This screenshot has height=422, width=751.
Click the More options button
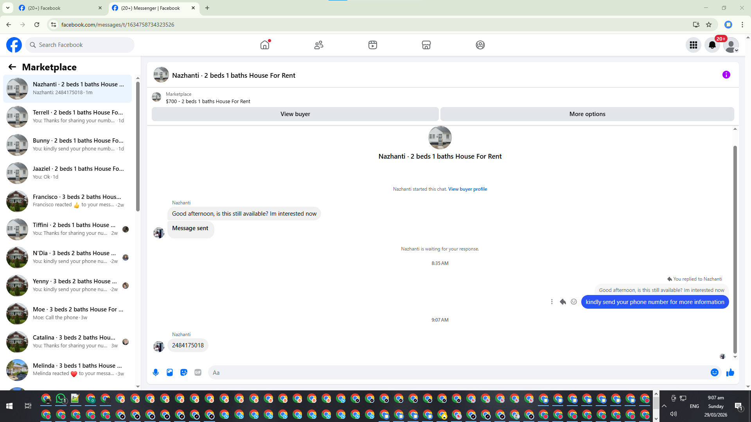point(587,114)
